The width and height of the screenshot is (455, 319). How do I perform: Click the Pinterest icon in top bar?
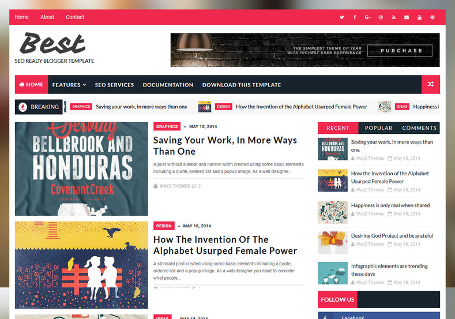pyautogui.click(x=433, y=17)
